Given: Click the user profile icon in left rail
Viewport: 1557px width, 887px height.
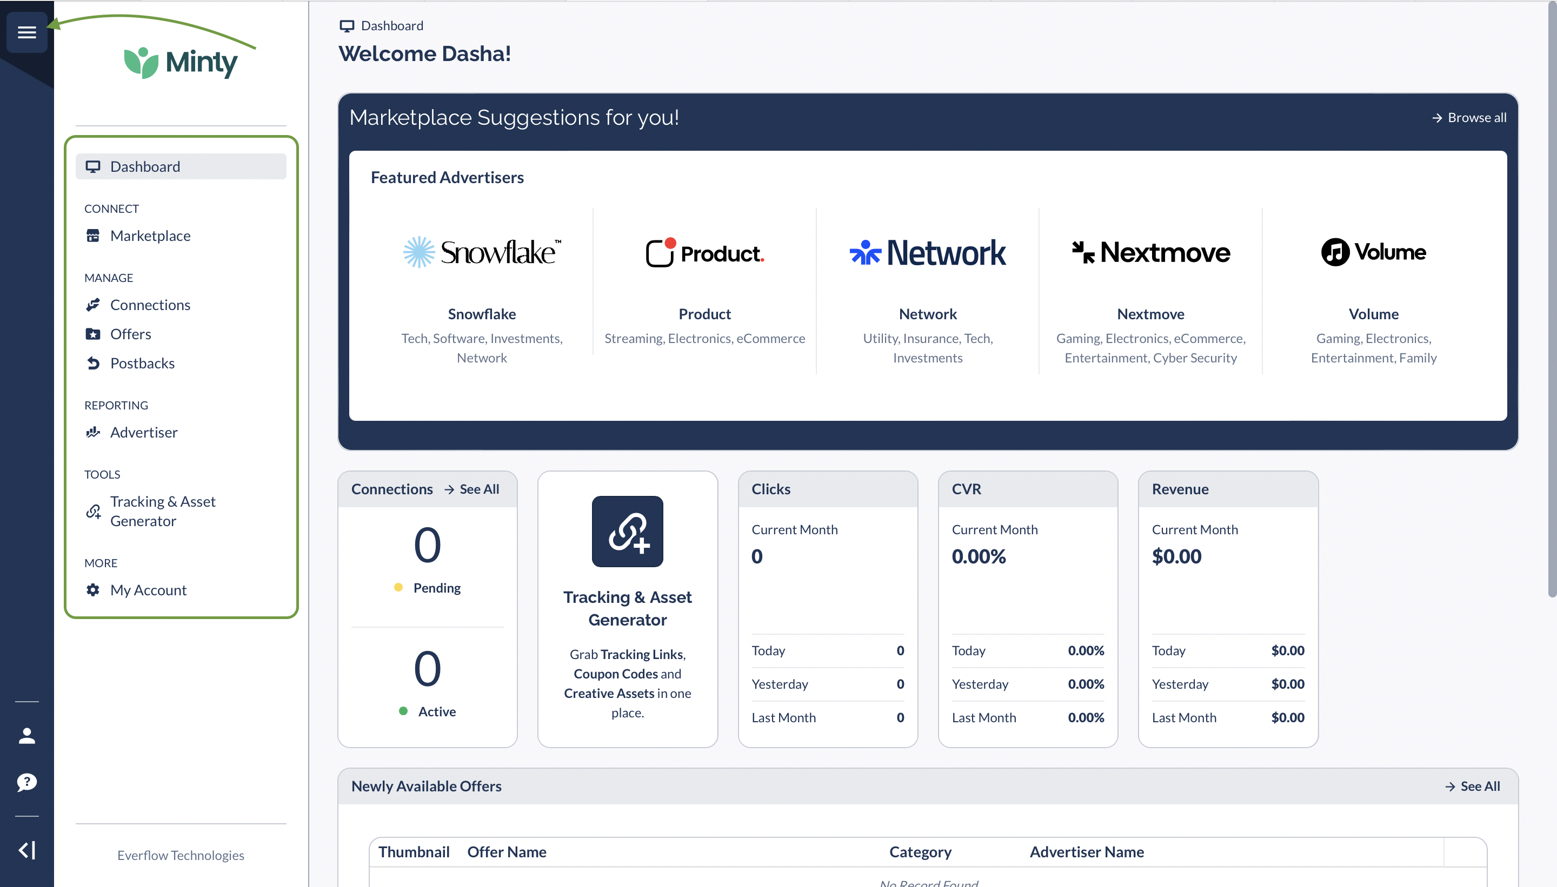Looking at the screenshot, I should [x=27, y=736].
